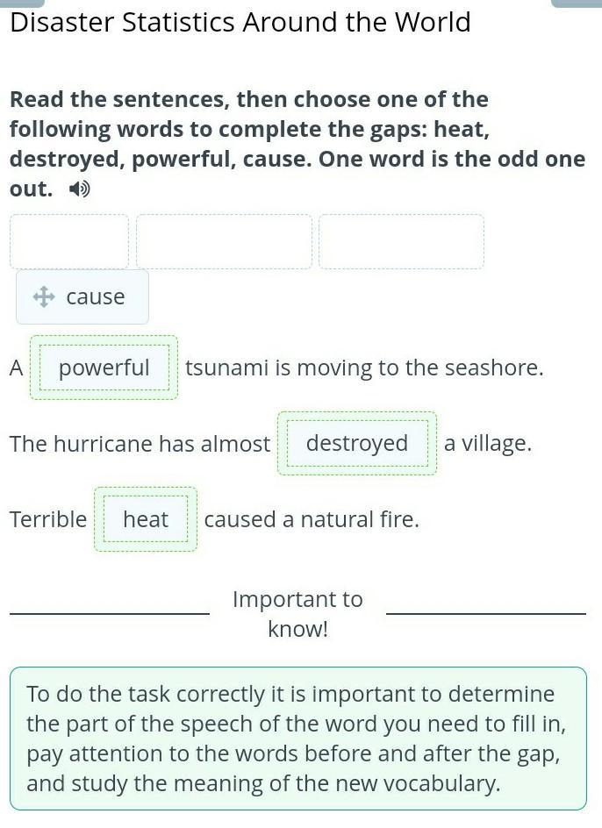
Task: Click the text 'a village.' after destroyed
Action: pos(488,444)
